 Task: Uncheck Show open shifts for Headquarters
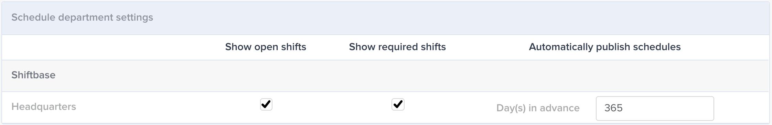pyautogui.click(x=266, y=104)
